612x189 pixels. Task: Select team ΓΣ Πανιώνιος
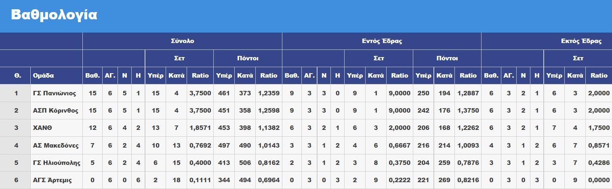pos(55,93)
